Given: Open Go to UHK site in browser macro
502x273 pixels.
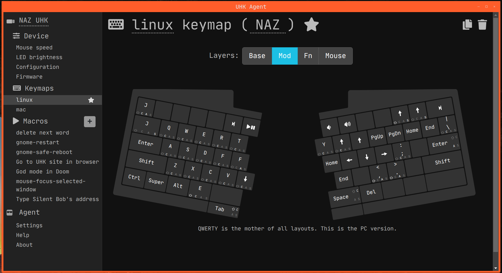Looking at the screenshot, I should 57,162.
